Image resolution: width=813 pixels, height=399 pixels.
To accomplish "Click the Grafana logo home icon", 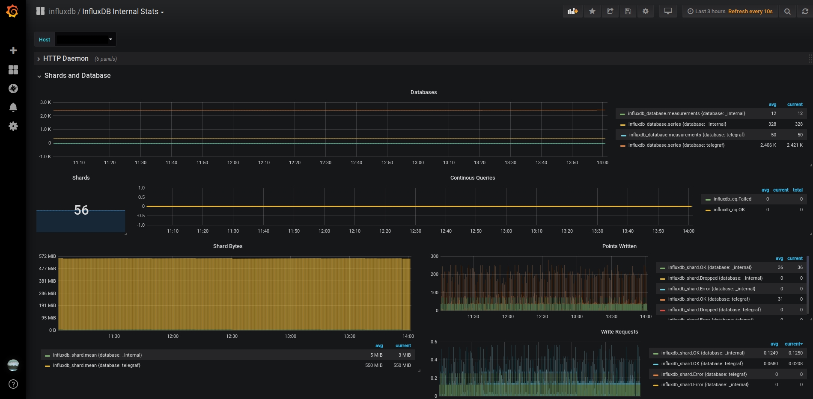I will pyautogui.click(x=12, y=11).
